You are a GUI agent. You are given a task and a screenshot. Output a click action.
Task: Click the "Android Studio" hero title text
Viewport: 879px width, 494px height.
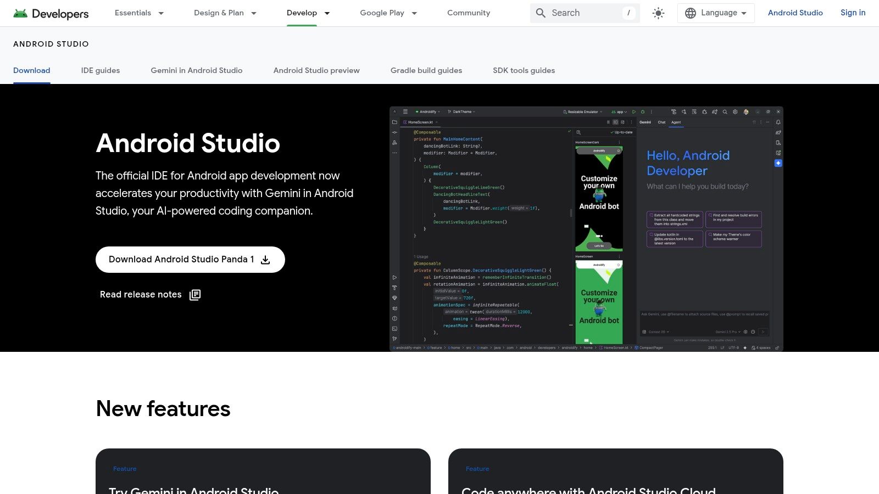[188, 143]
